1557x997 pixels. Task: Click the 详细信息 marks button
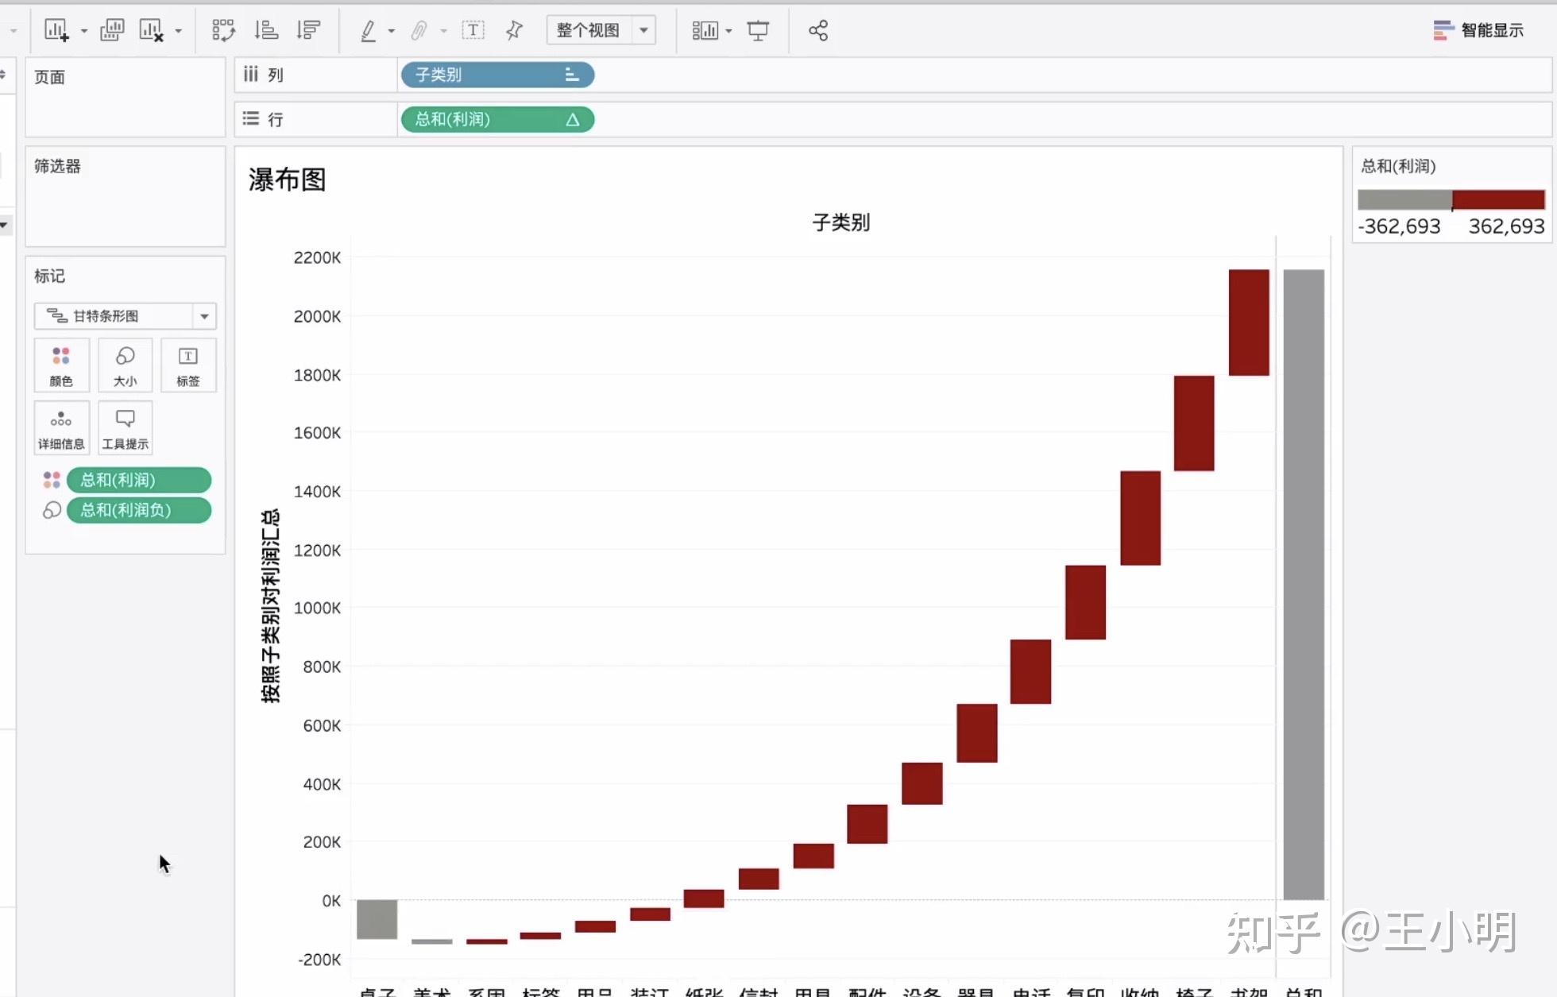coord(61,428)
